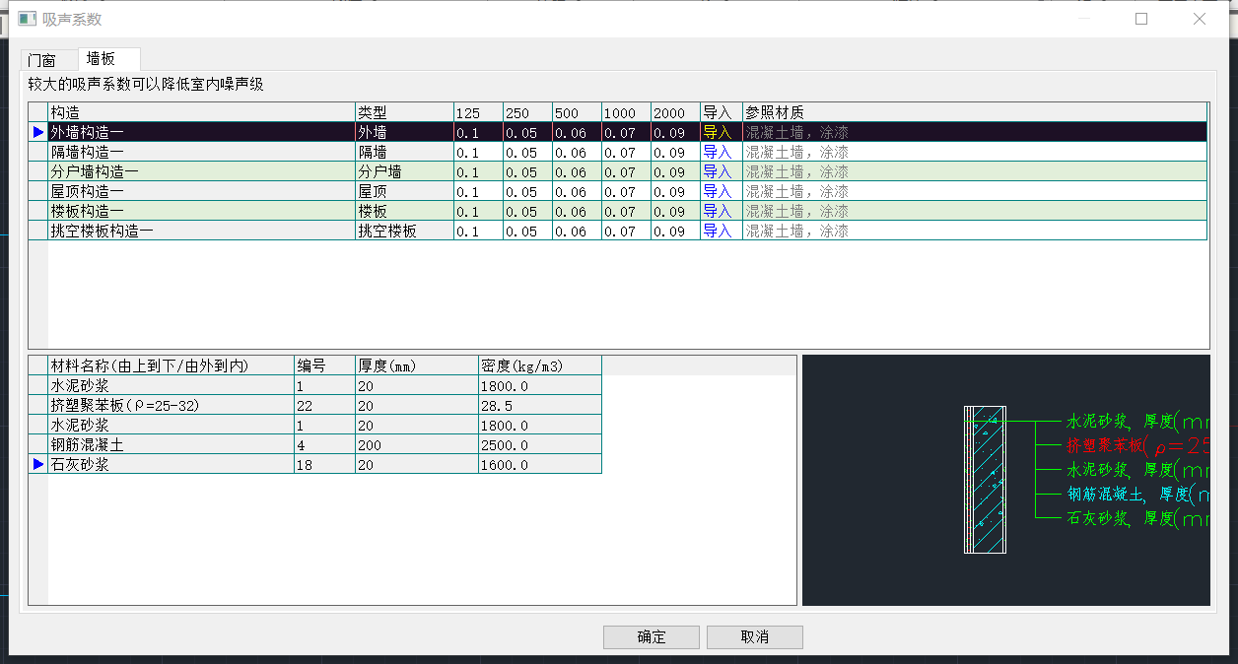
Task: Select the 外墙构造一 row name
Action: tap(201, 132)
